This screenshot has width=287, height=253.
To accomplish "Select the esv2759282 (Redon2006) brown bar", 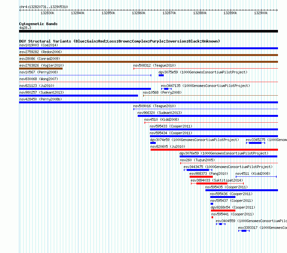I will click(x=148, y=55).
